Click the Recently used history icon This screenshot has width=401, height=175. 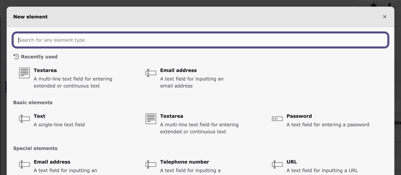click(x=16, y=57)
